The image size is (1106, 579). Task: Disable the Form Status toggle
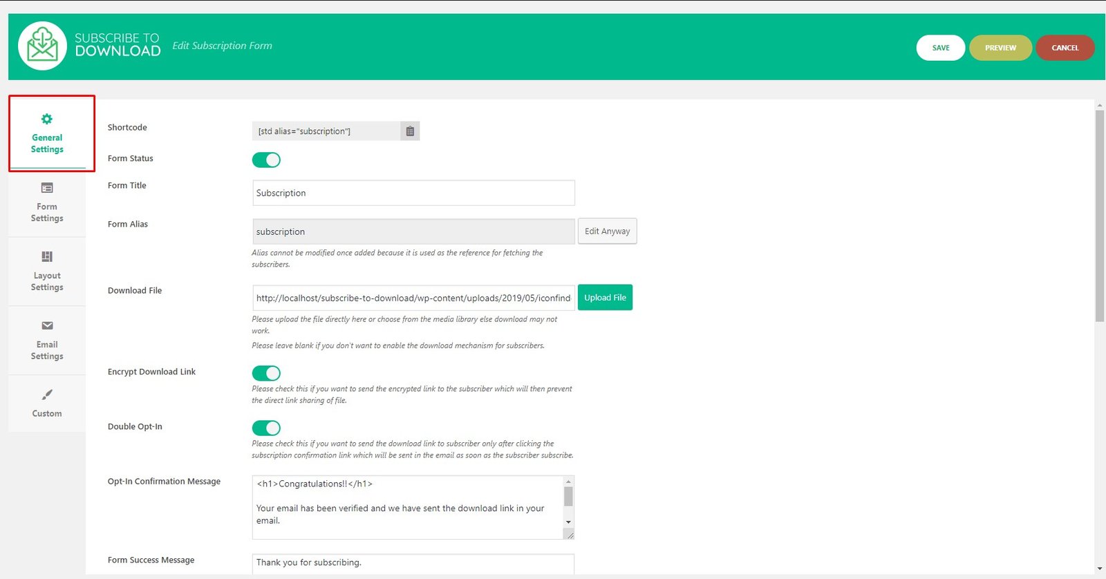click(x=266, y=160)
